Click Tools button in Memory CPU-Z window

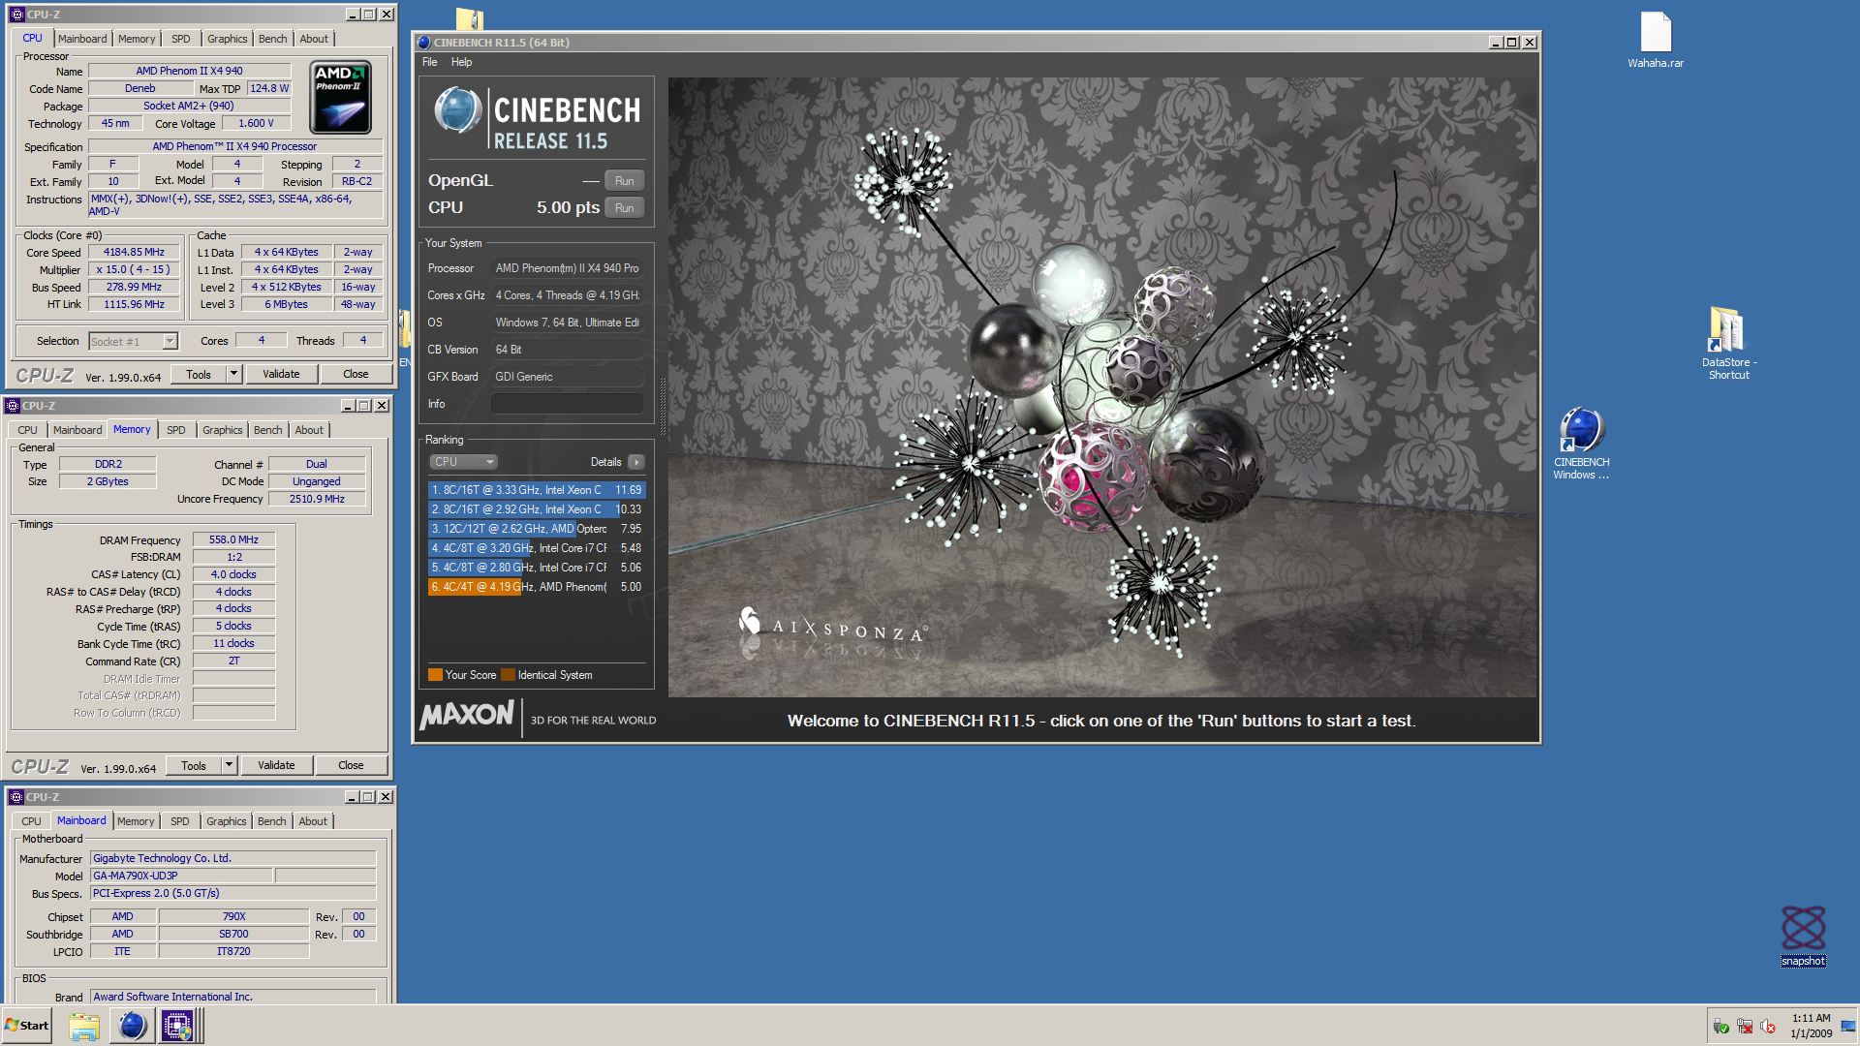tap(194, 765)
